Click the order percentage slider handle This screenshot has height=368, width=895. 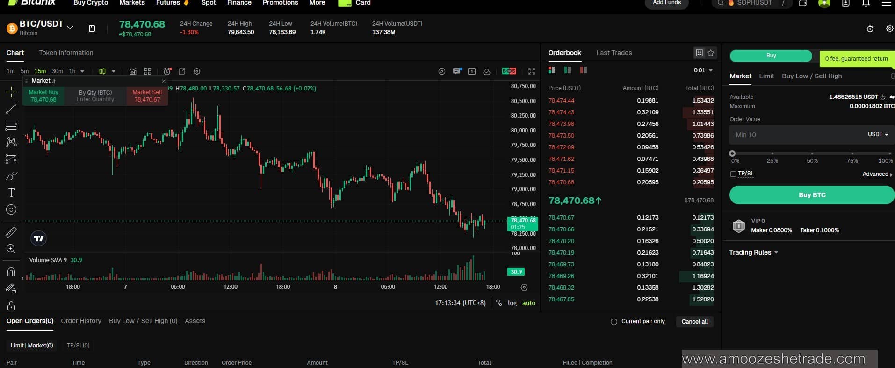(x=732, y=153)
